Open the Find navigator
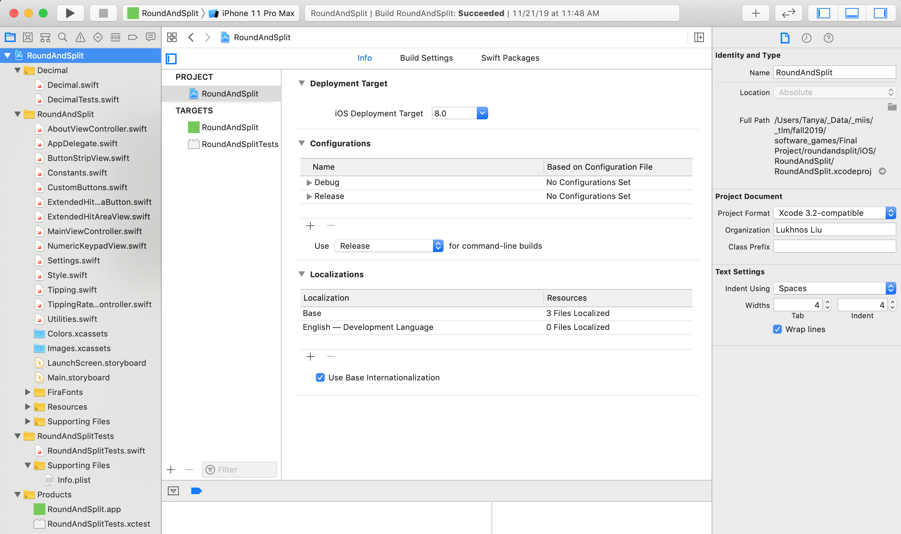Viewport: 901px width, 534px height. pyautogui.click(x=63, y=37)
